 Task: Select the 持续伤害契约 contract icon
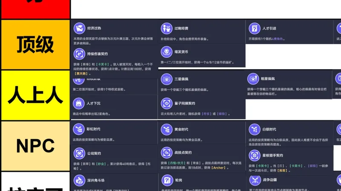point(79,54)
